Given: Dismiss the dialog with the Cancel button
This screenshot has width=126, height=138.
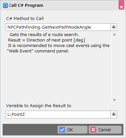Looking at the screenshot, I should tap(105, 130).
